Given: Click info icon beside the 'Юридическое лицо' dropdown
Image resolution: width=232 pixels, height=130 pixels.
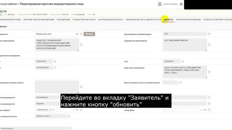Looking at the screenshot, I should pos(81,34).
